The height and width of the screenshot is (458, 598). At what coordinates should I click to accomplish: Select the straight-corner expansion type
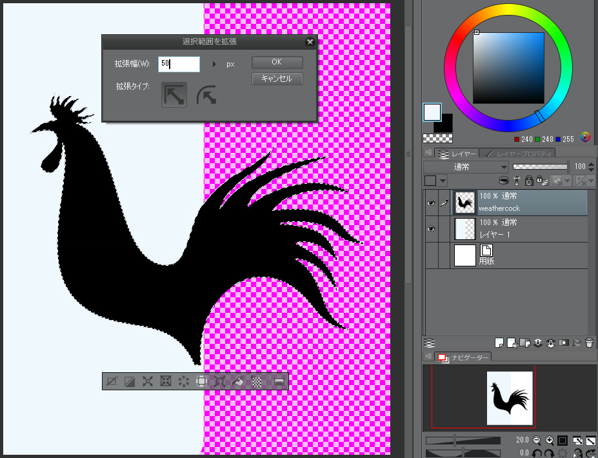174,95
